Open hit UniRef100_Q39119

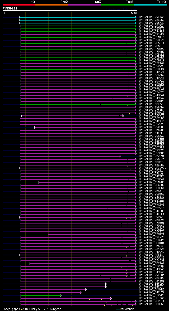[x=152, y=61]
